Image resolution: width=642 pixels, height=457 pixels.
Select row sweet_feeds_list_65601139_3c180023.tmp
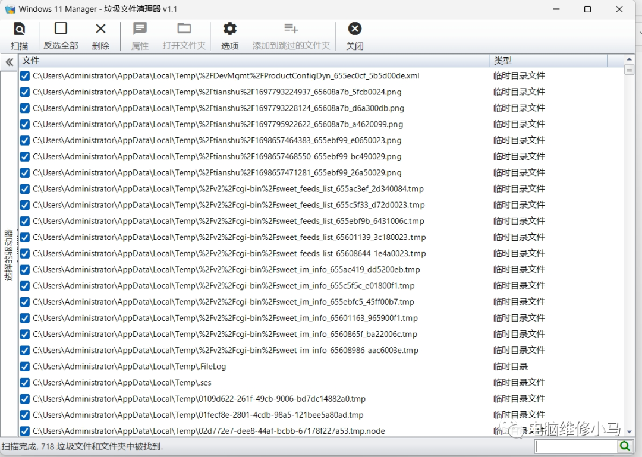click(x=322, y=237)
